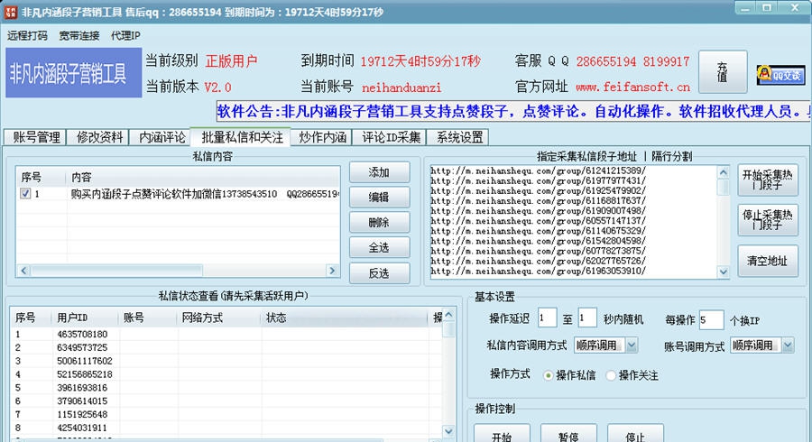The image size is (812, 442).
Task: Select user ID 3961693816 row
Action: click(x=226, y=388)
